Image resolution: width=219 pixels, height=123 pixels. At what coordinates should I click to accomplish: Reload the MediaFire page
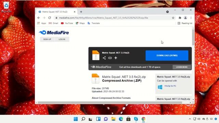pyautogui.click(x=50, y=18)
